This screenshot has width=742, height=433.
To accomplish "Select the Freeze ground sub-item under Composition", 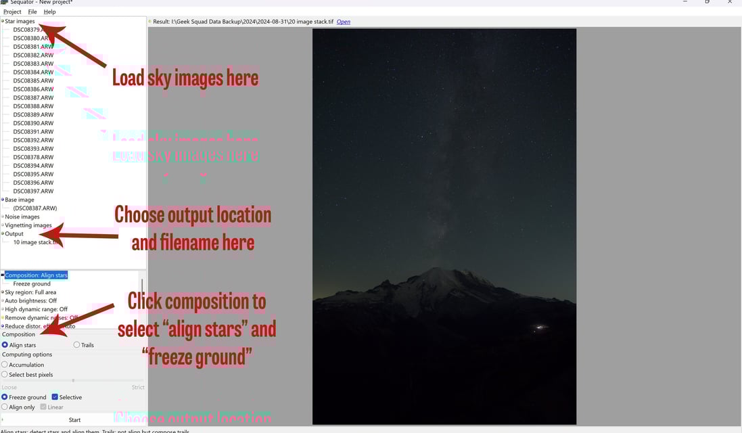I will click(x=32, y=284).
